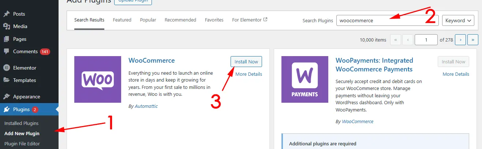482x149 pixels.
Task: Open WooPayments: Integrated WooCommerce Payments title
Action: click(374, 65)
